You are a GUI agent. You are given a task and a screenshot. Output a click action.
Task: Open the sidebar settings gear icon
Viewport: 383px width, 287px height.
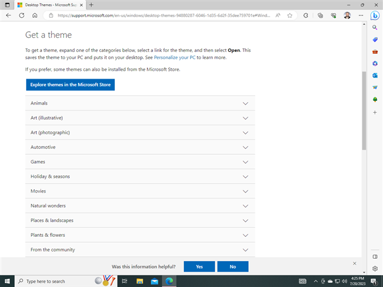tap(375, 269)
